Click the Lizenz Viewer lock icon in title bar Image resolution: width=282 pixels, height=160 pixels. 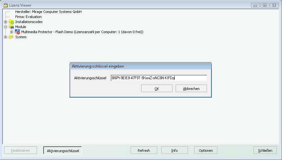[x=5, y=5]
